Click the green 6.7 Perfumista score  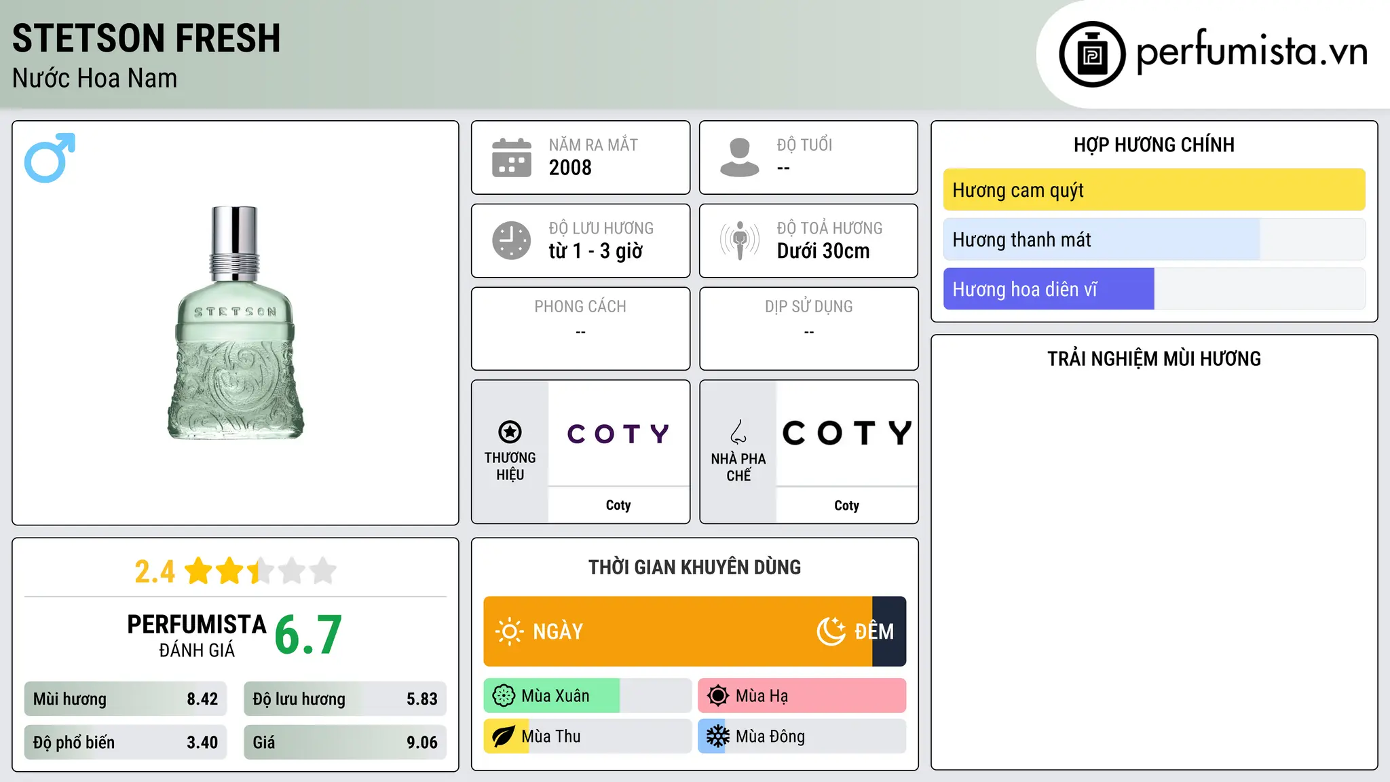308,635
